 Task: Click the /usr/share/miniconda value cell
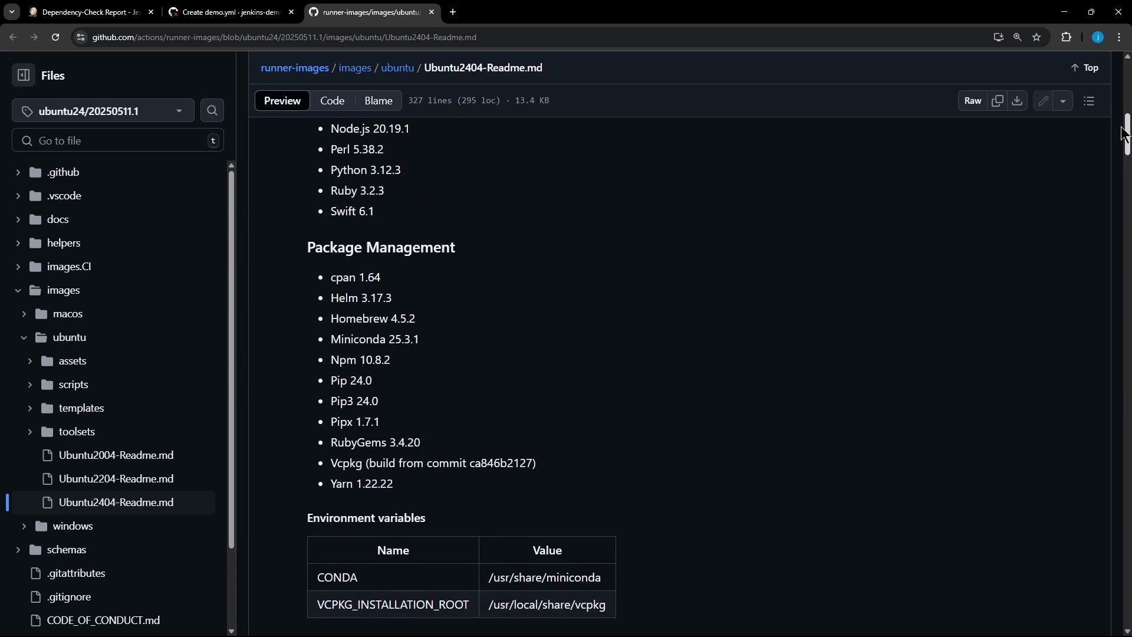click(547, 577)
